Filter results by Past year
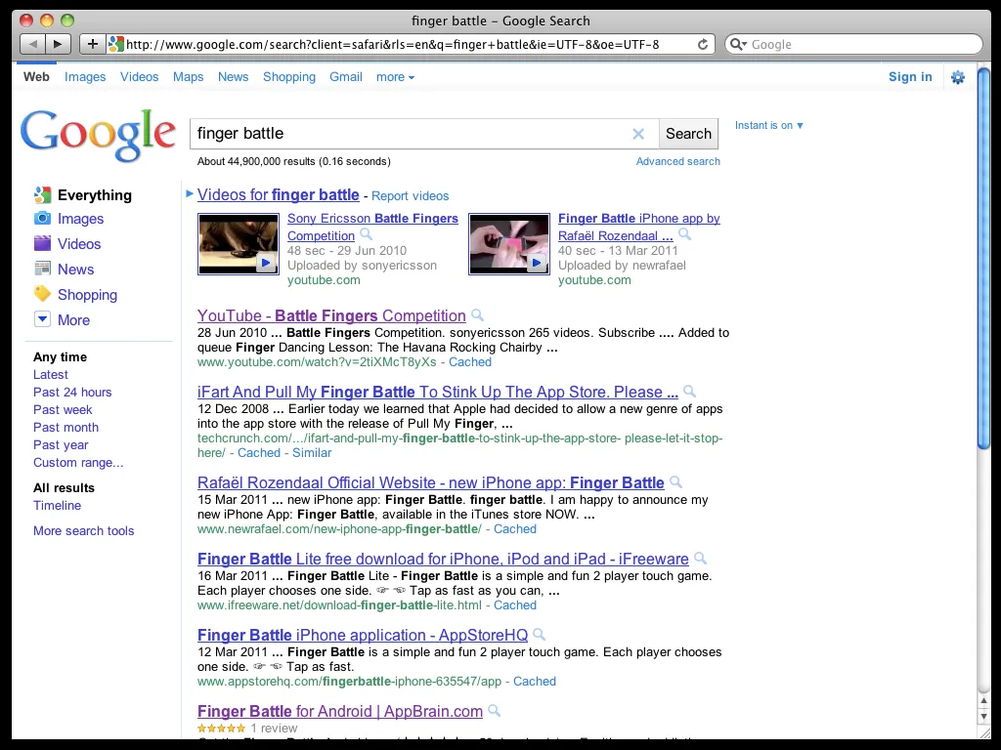 [61, 444]
